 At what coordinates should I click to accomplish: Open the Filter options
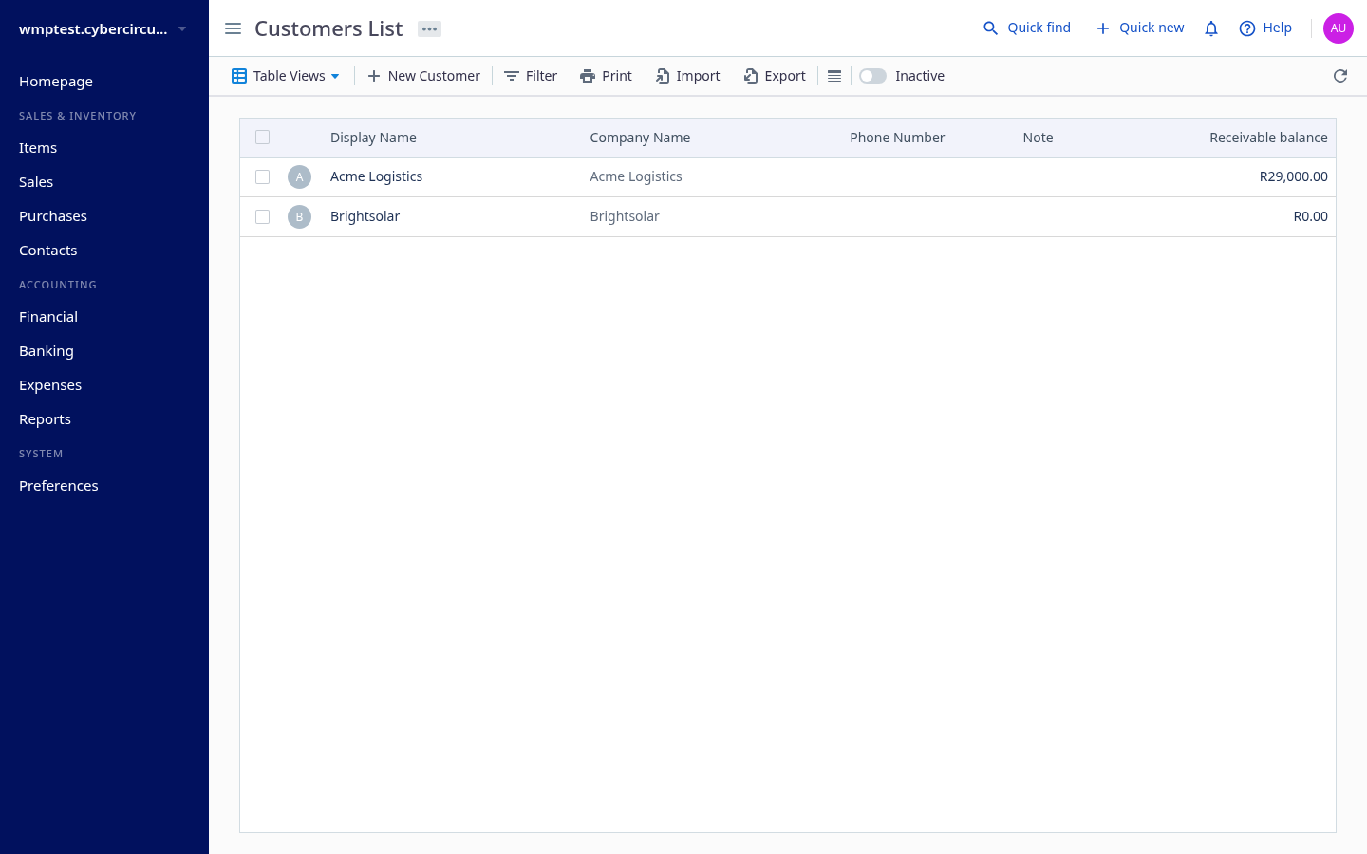click(x=531, y=76)
